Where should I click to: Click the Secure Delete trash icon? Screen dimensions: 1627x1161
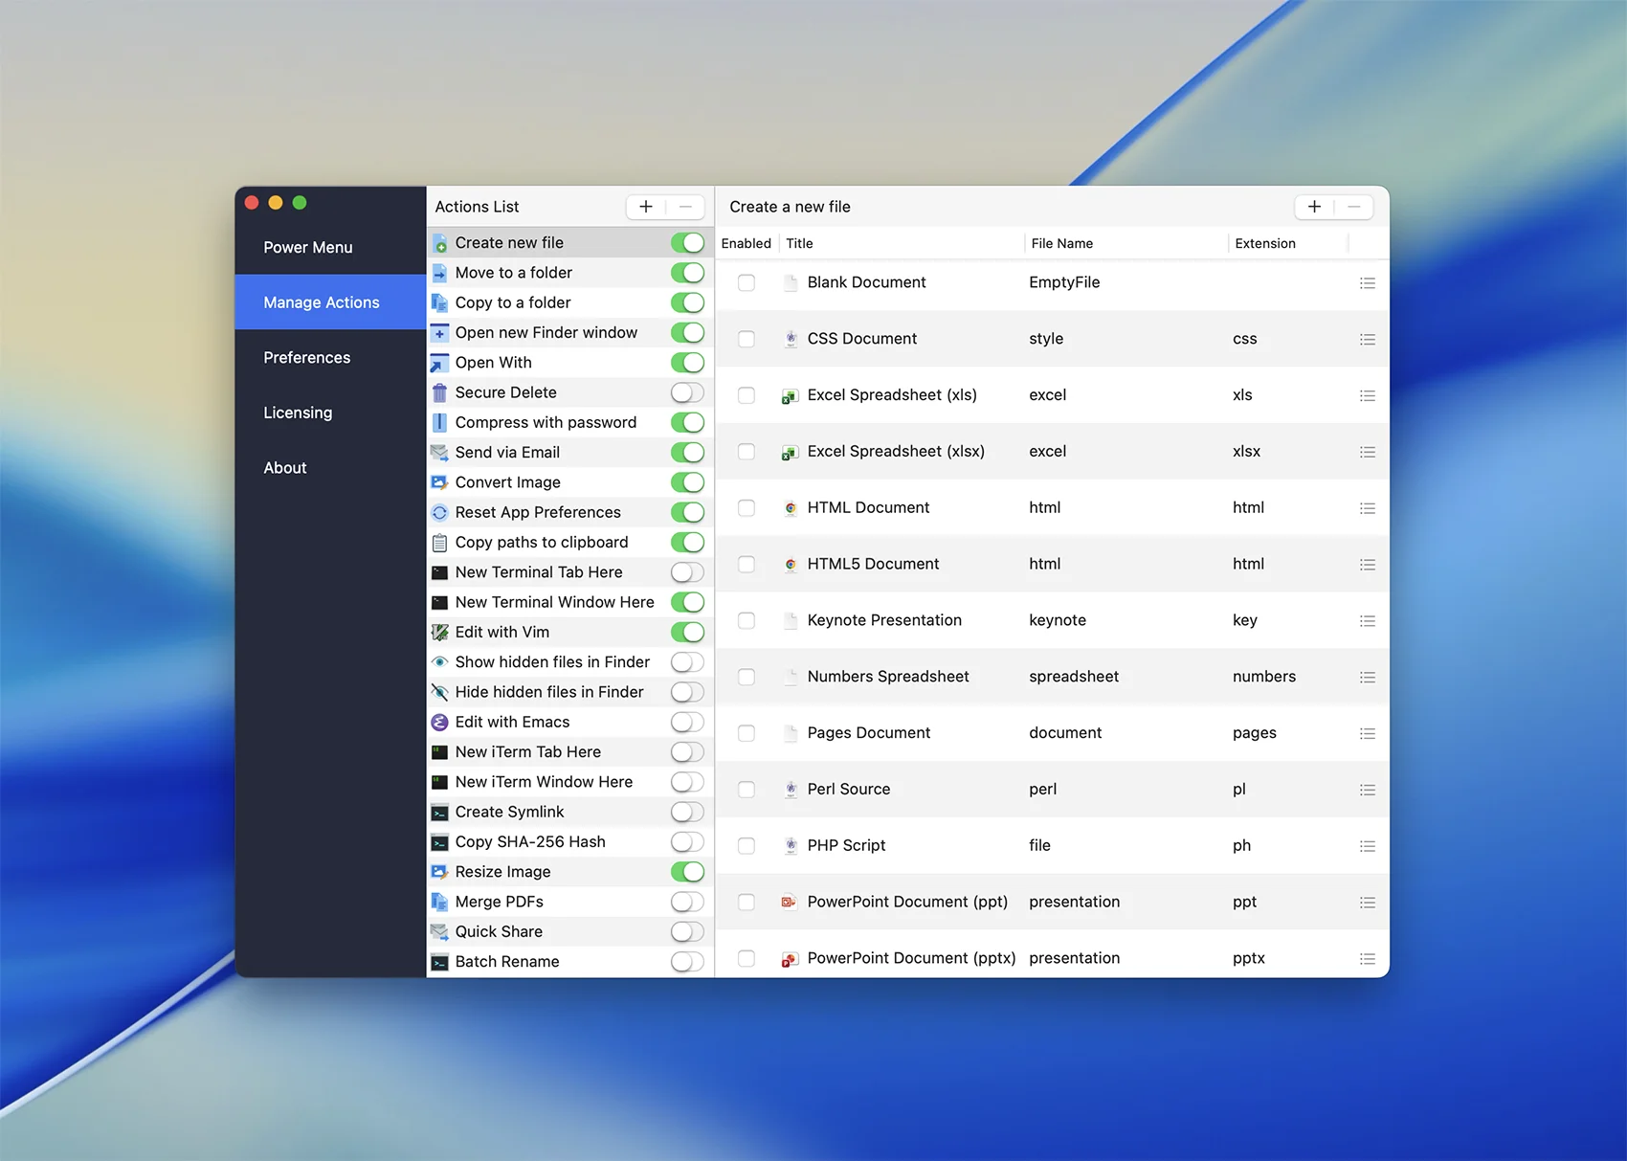tap(439, 392)
